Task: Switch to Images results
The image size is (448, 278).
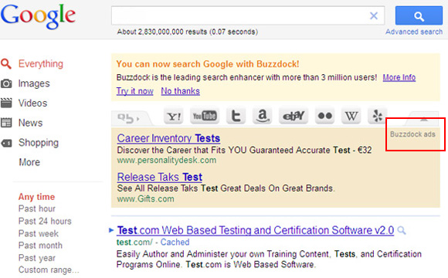Action: coord(34,83)
